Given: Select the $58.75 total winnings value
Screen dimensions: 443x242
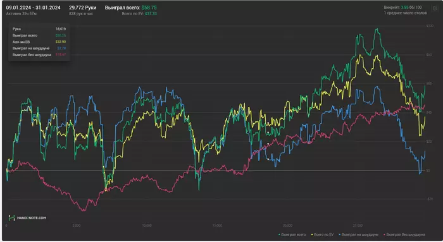Looking at the screenshot, I should 149,8.
